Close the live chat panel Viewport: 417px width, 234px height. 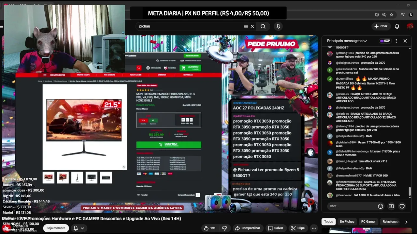[x=405, y=41]
